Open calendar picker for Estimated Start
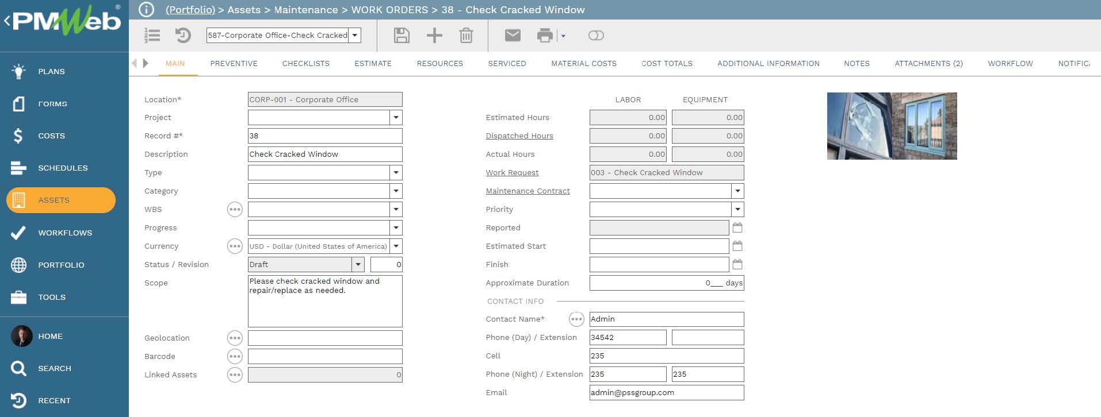 pos(737,246)
